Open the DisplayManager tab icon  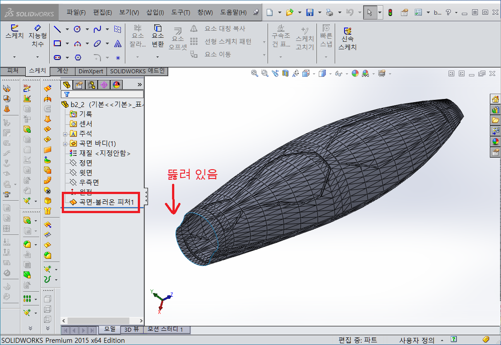(x=116, y=84)
